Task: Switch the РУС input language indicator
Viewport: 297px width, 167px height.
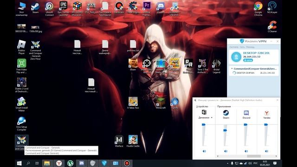Action: (256, 163)
